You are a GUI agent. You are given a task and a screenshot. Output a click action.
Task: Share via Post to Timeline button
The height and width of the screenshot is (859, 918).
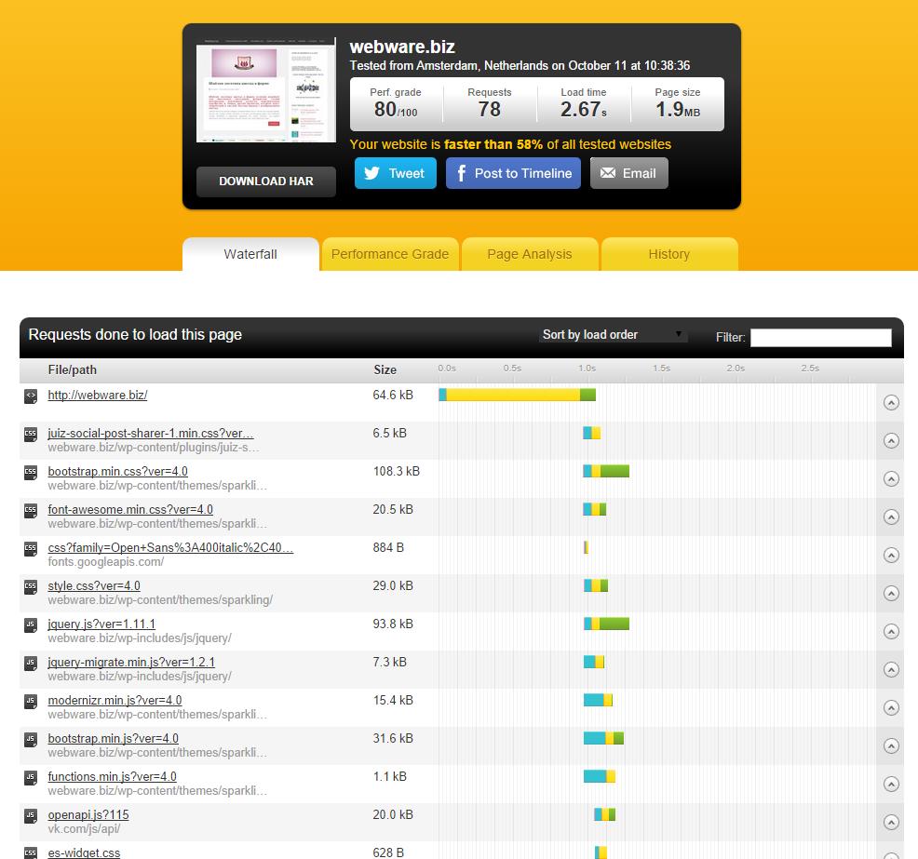(x=513, y=173)
